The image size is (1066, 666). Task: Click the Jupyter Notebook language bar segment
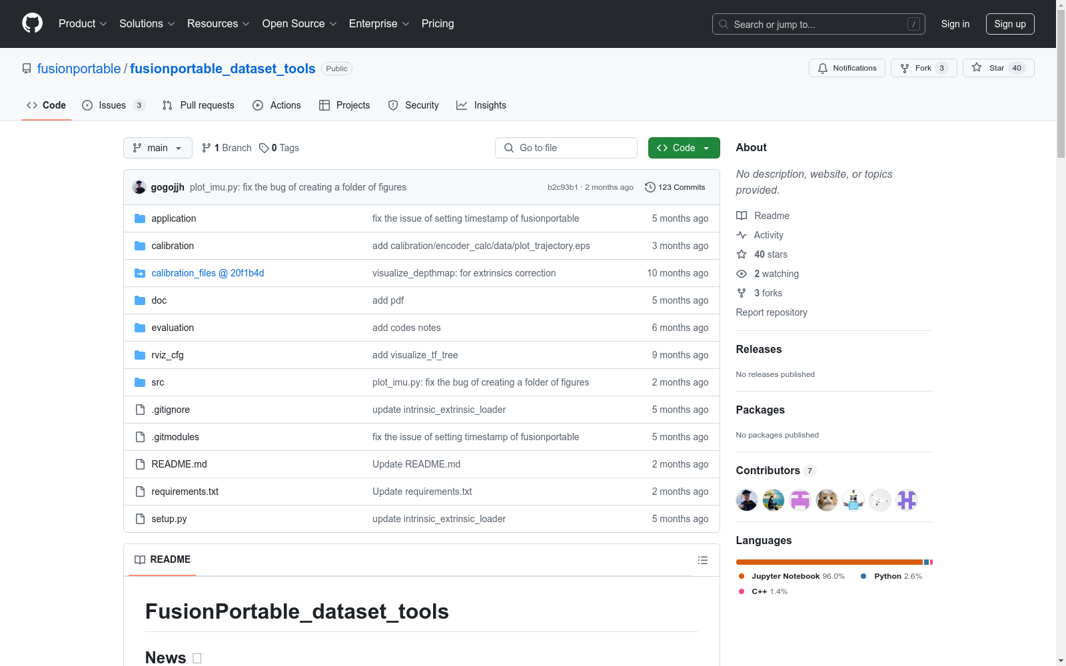coord(829,562)
